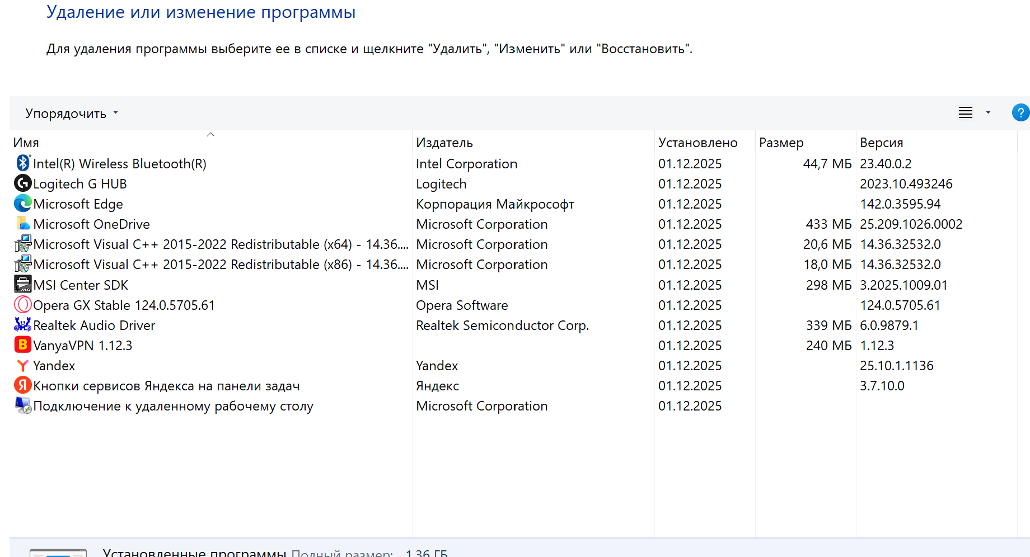
Task: Click version 2023.10.493246
Action: tap(906, 184)
